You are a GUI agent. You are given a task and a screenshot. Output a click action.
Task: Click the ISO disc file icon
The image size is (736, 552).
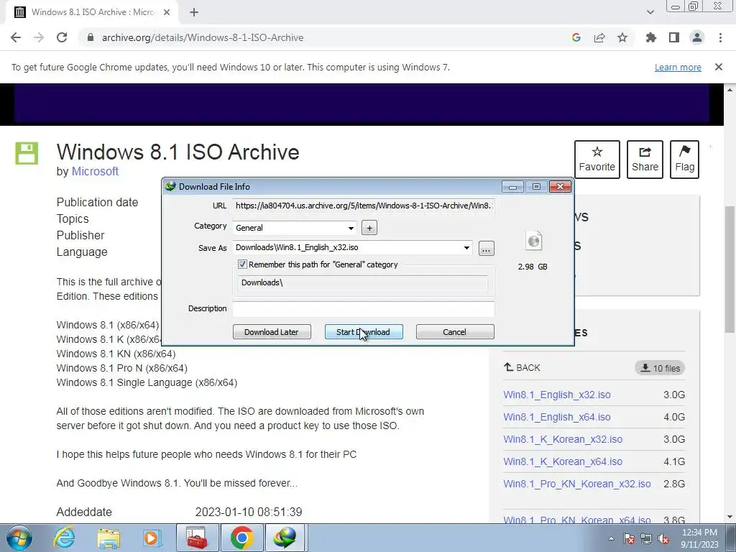coord(533,241)
